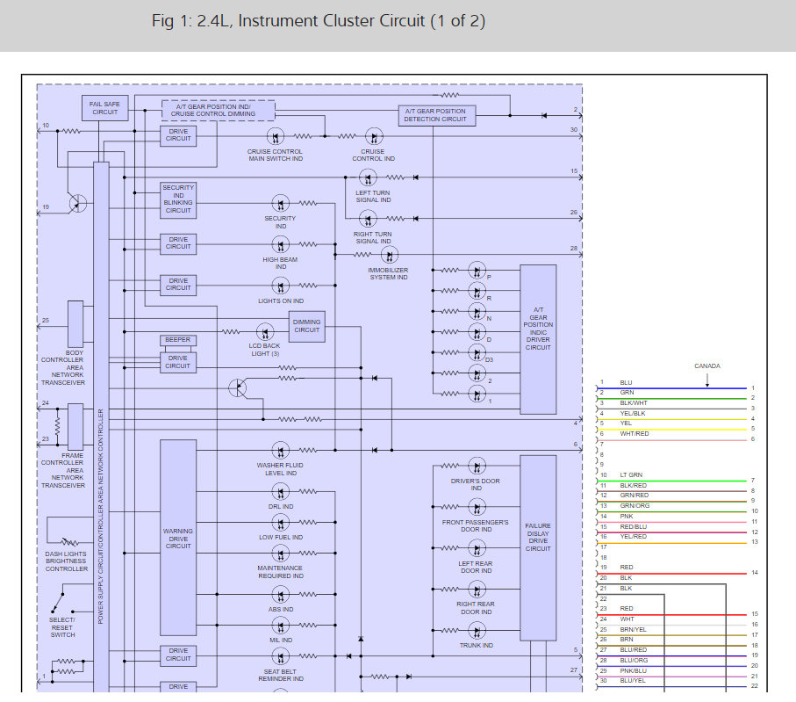Image resolution: width=796 pixels, height=702 pixels.
Task: Click the Failure Display Drive Circuit block
Action: tap(538, 538)
